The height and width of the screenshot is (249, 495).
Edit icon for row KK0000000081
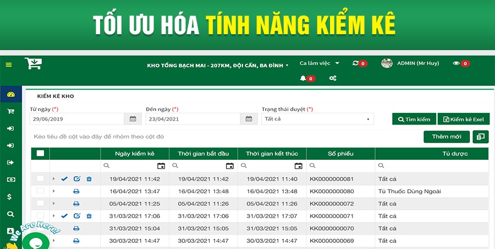[76, 179]
